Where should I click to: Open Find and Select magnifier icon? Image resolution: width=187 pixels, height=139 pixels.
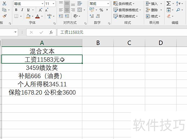coord(178,10)
